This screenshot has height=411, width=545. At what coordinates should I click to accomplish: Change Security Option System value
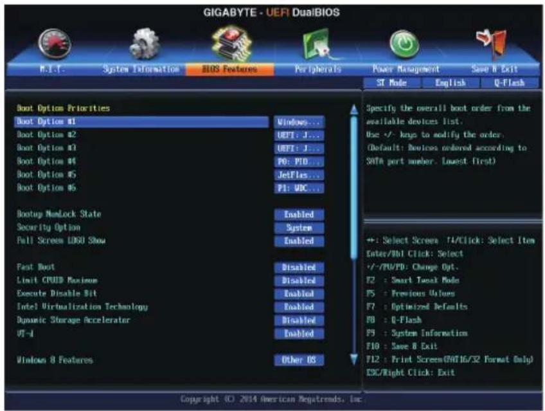pyautogui.click(x=299, y=228)
